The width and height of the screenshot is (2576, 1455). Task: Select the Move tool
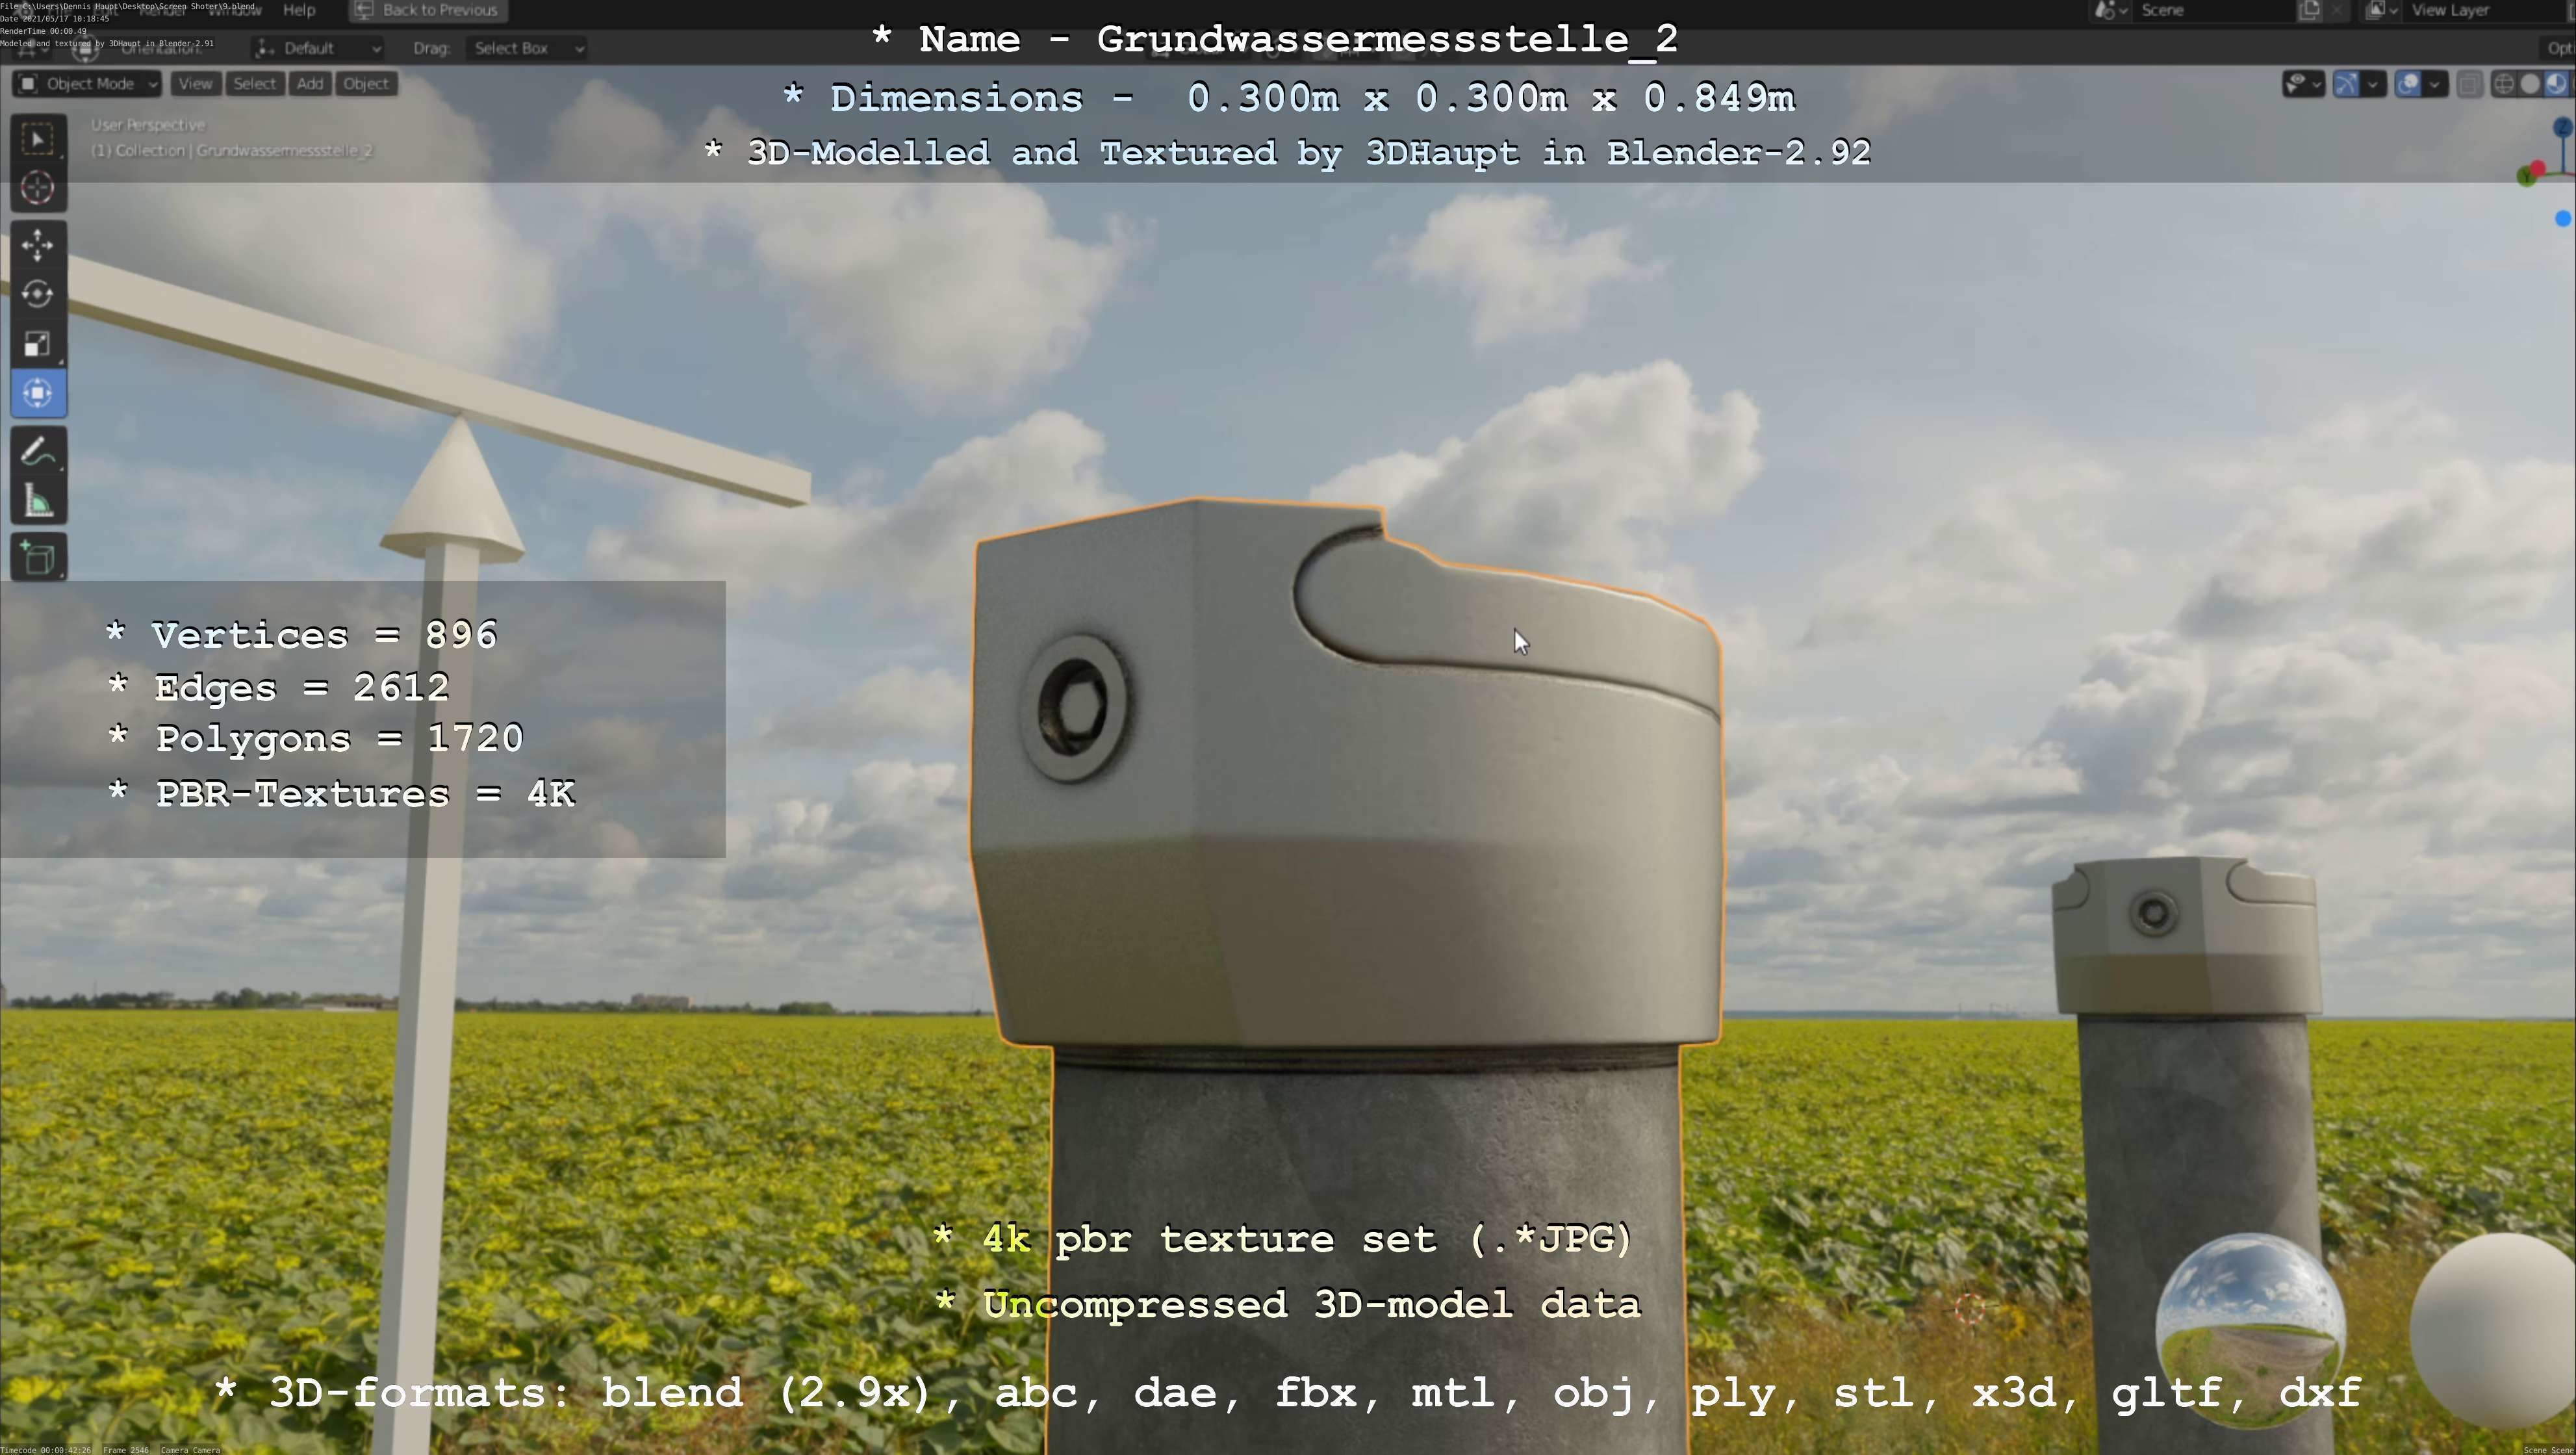(x=38, y=245)
